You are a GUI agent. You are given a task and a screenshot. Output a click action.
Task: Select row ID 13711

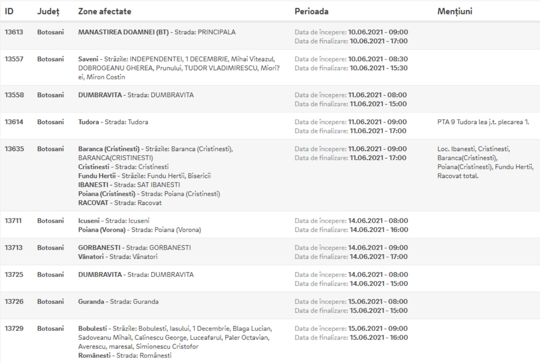pos(13,221)
